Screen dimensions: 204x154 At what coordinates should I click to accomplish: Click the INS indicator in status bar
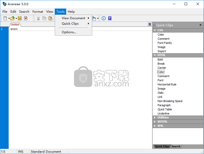pos(21,151)
